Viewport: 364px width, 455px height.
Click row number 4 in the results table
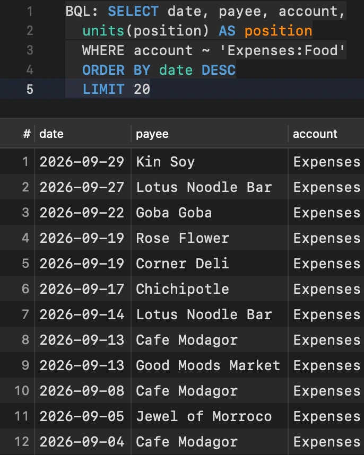[x=25, y=238]
